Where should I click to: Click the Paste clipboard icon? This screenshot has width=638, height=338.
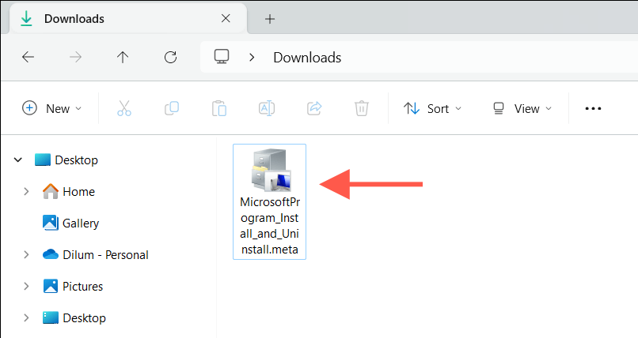tap(219, 108)
